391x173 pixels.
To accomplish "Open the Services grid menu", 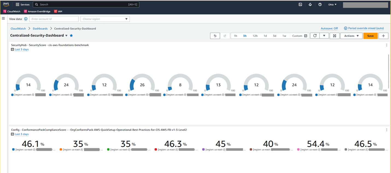I will point(22,4).
